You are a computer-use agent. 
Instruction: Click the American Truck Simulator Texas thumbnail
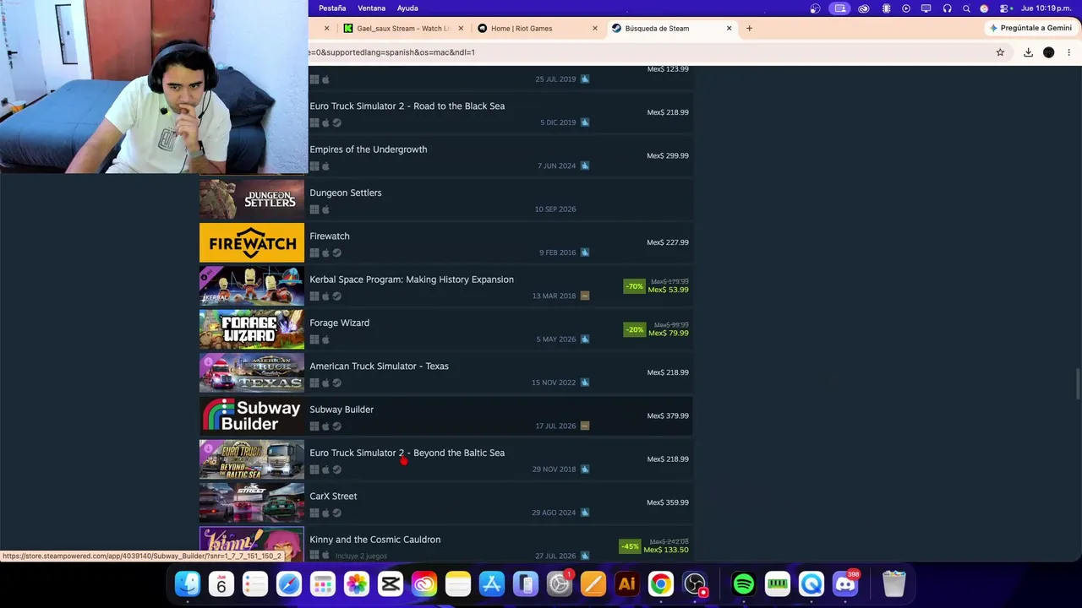(252, 372)
